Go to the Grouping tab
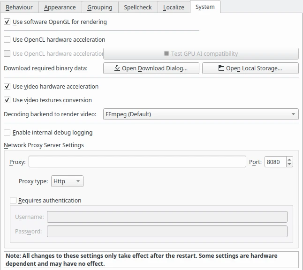Viewport: 303px width, 270px height. click(x=99, y=7)
